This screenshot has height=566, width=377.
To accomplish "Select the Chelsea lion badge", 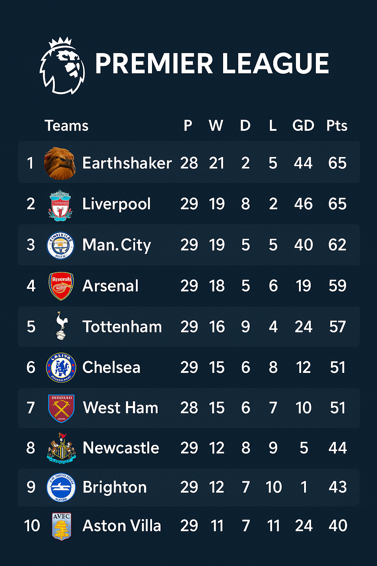I will pyautogui.click(x=61, y=367).
